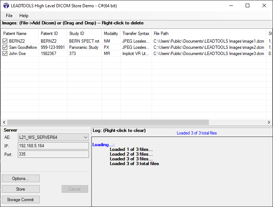Click the Storage Commit button

point(21,199)
